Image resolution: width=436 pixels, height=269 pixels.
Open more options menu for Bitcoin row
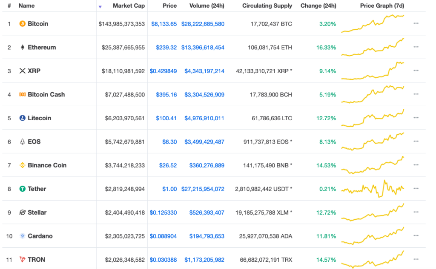tap(416, 23)
